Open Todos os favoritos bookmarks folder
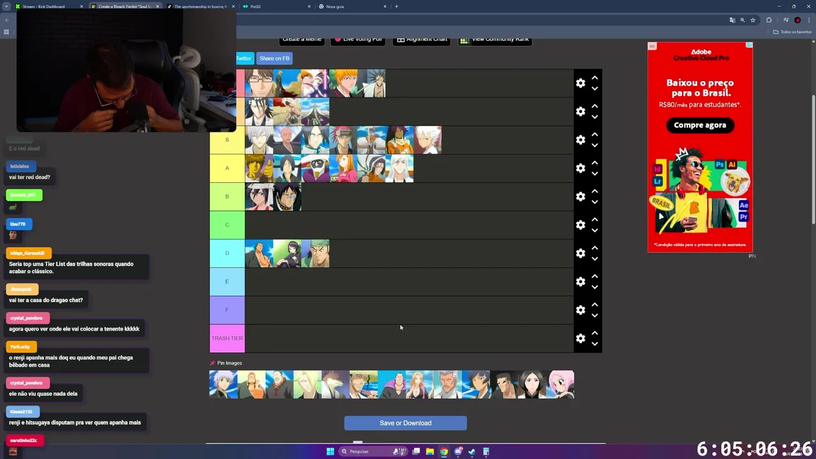 click(x=792, y=32)
